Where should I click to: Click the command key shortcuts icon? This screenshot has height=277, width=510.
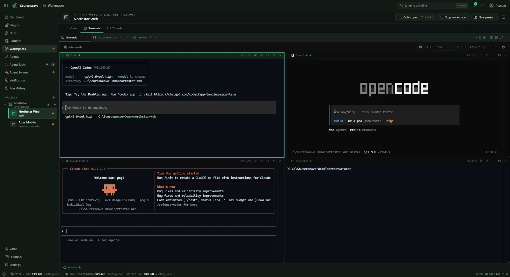[x=420, y=47]
